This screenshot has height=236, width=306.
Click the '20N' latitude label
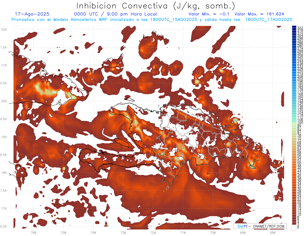click(x=4, y=101)
